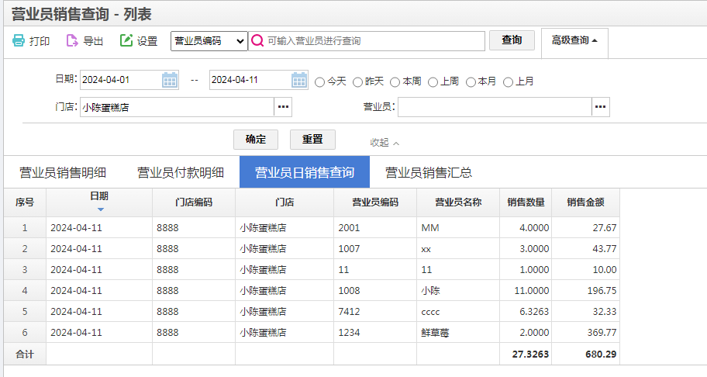The image size is (707, 377).
Task: Select the 小陈 营业员名称 cell
Action: click(458, 291)
